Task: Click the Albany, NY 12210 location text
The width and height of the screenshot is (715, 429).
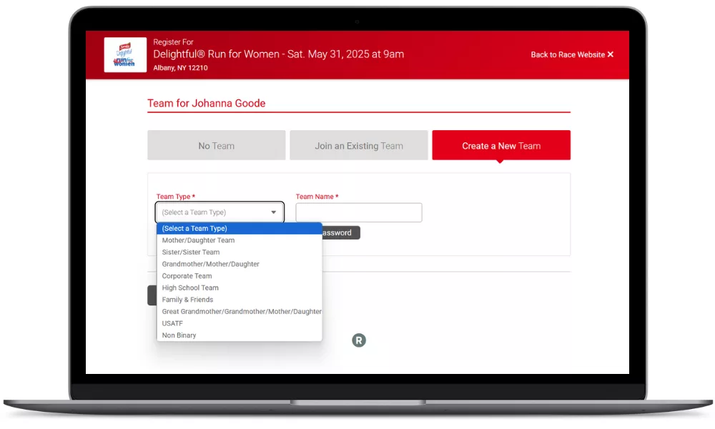Action: (x=180, y=67)
